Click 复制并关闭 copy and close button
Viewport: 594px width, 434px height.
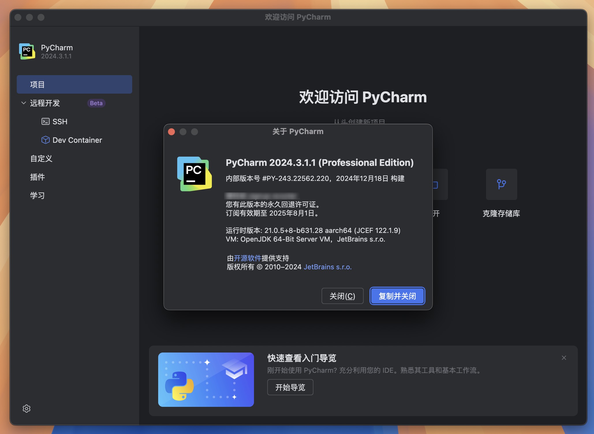tap(397, 296)
